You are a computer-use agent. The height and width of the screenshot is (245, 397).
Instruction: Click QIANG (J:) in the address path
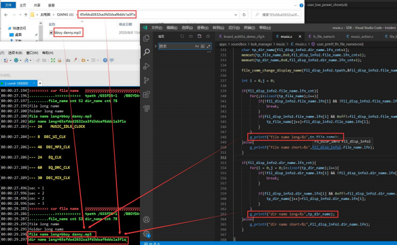point(65,14)
